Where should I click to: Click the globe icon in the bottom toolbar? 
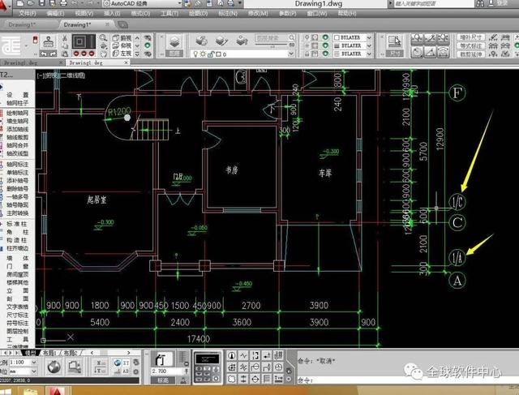(x=54, y=367)
